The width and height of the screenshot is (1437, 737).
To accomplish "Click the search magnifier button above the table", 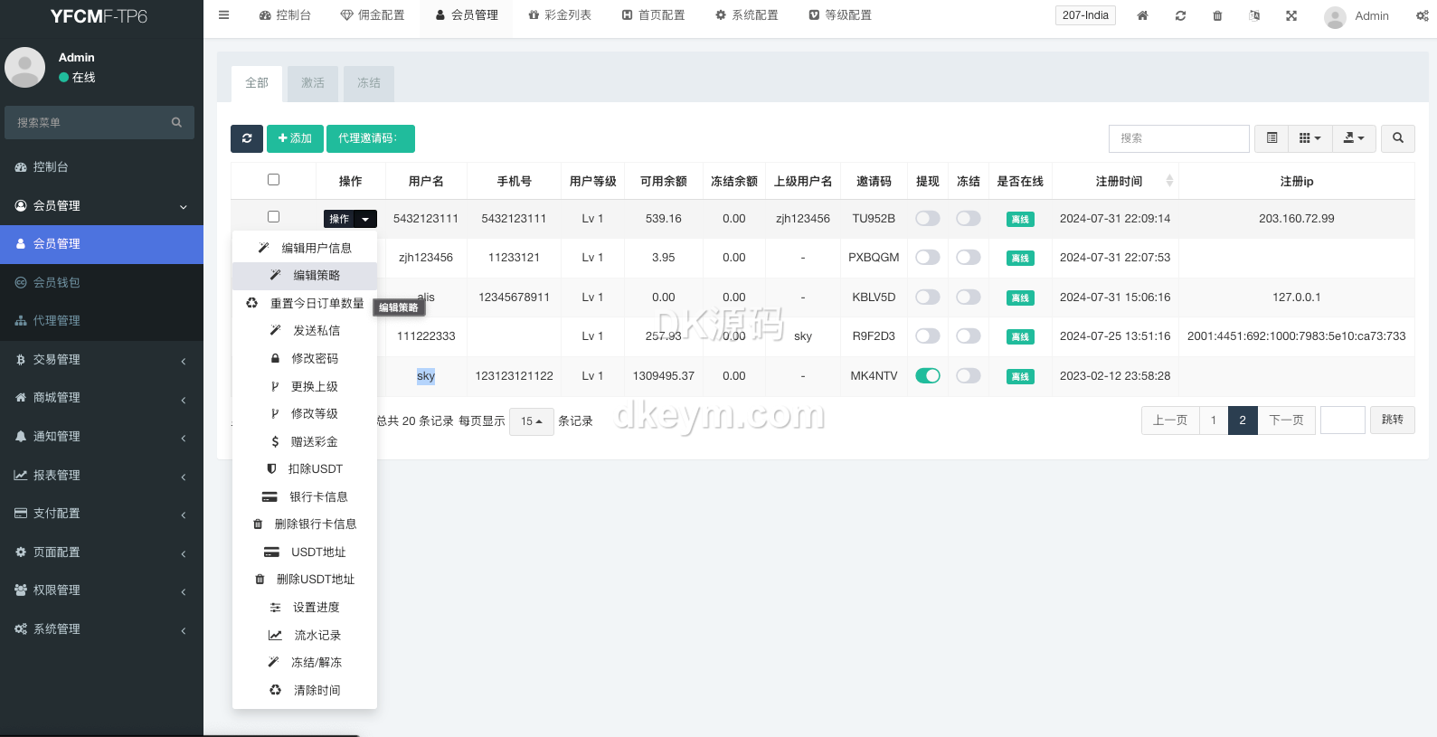I will [1398, 138].
